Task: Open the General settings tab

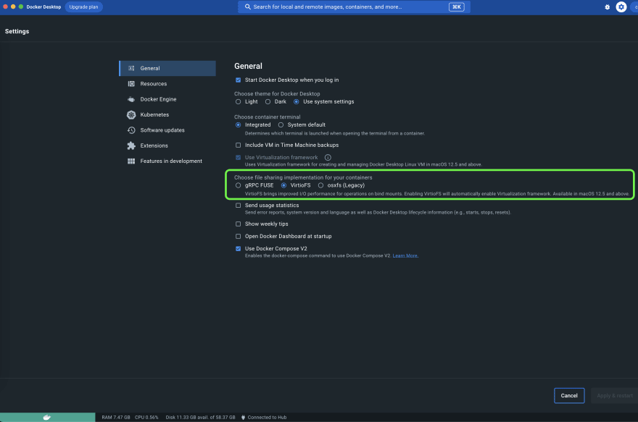Action: pos(167,68)
